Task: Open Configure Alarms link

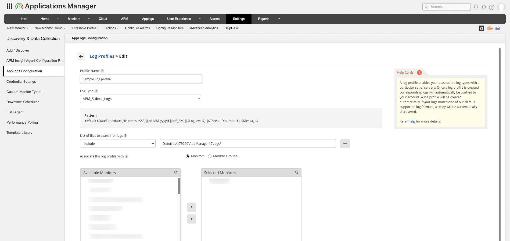Action: click(x=138, y=28)
